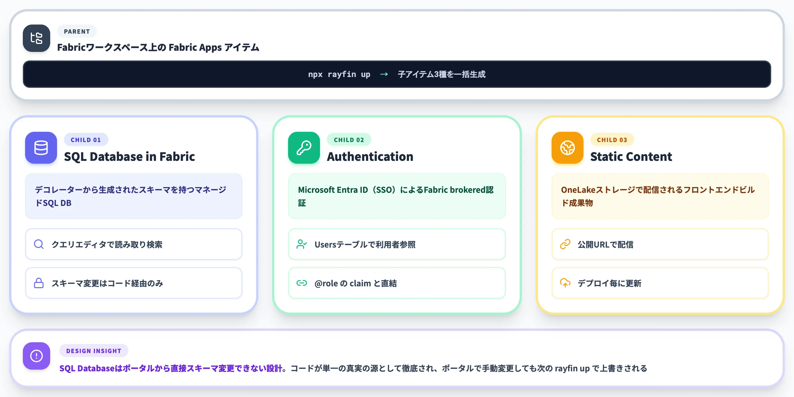Image resolution: width=794 pixels, height=397 pixels.
Task: Click the Fabric Apps アイテム parent title
Action: tap(159, 47)
